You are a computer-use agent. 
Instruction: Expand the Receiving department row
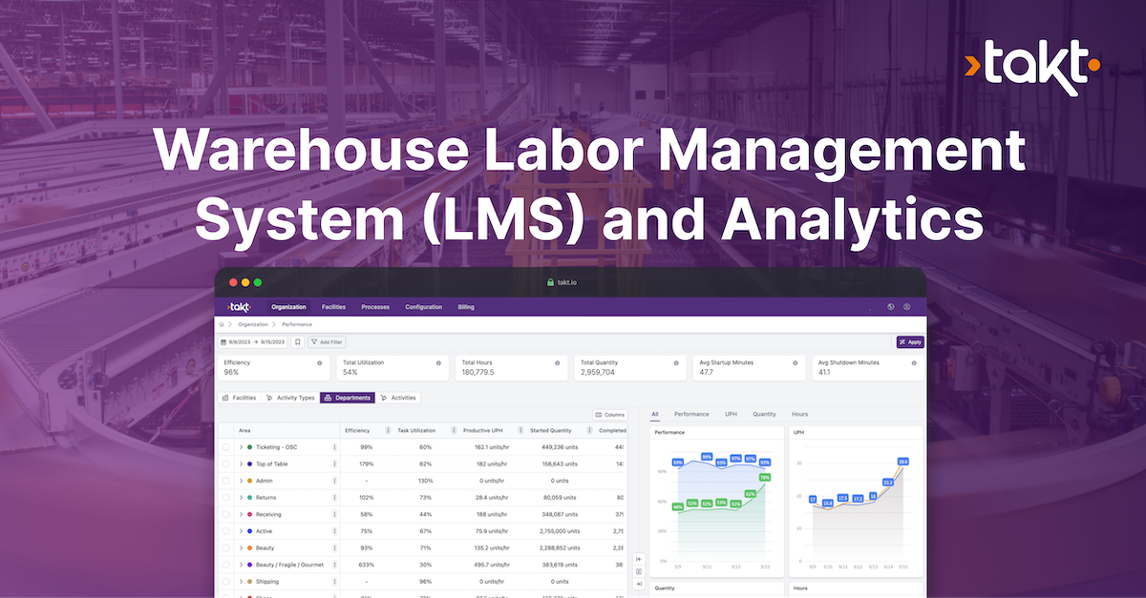[241, 514]
